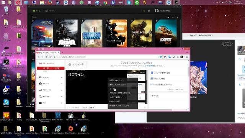The width and height of the screenshot is (245, 138).
Task: Open GeForce Experience settings gear
Action: [149, 11]
